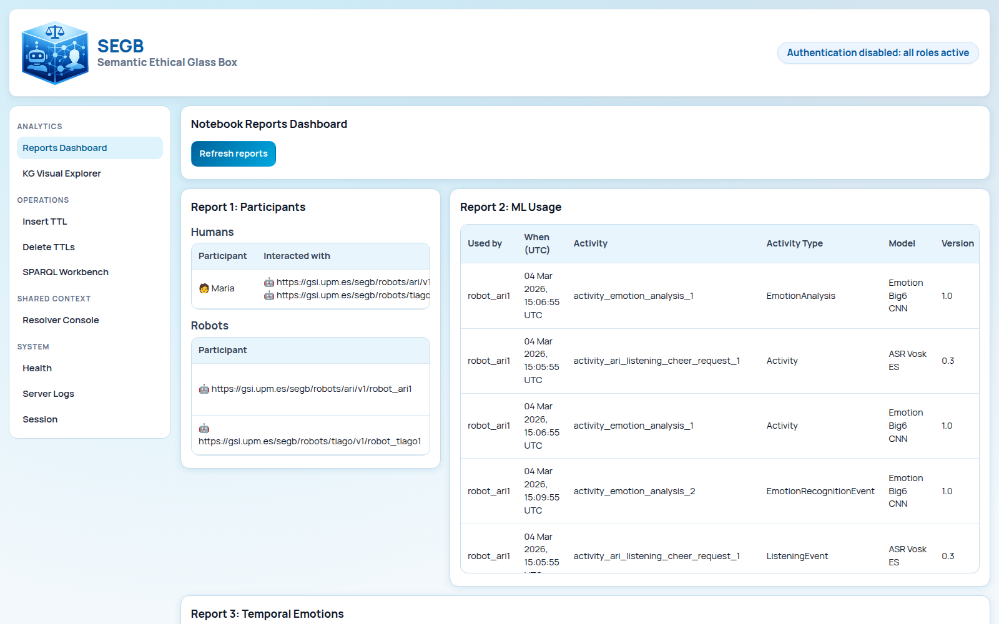Click Report 2: ML Usage heading

point(511,207)
